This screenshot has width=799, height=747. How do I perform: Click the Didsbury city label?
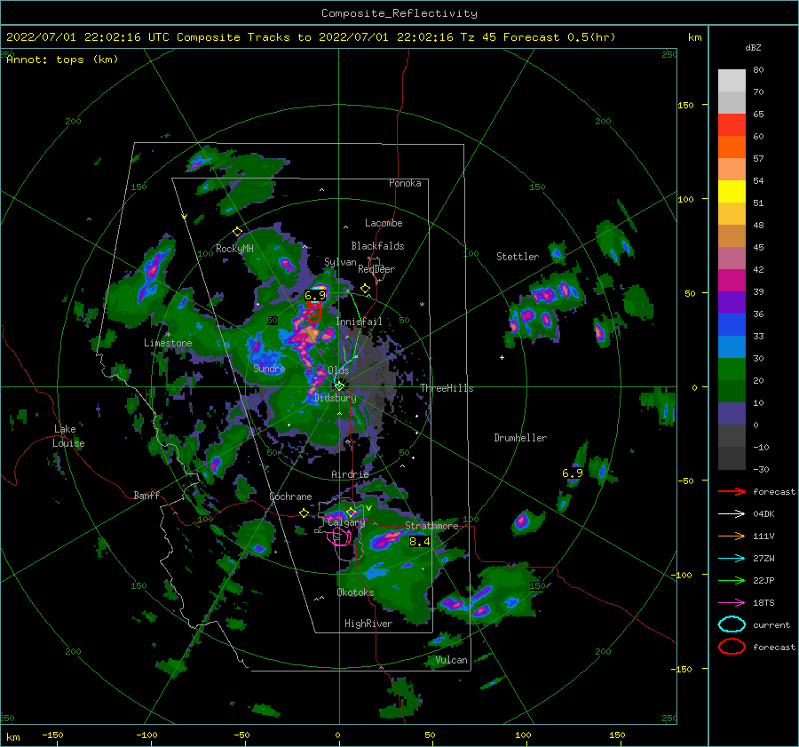(x=336, y=398)
